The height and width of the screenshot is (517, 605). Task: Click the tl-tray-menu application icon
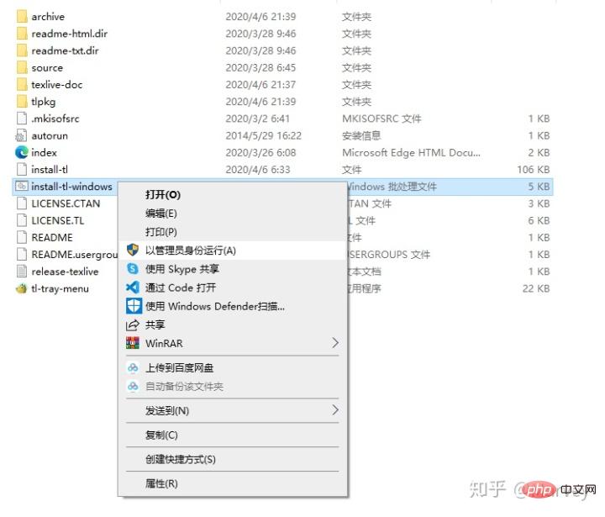click(22, 288)
